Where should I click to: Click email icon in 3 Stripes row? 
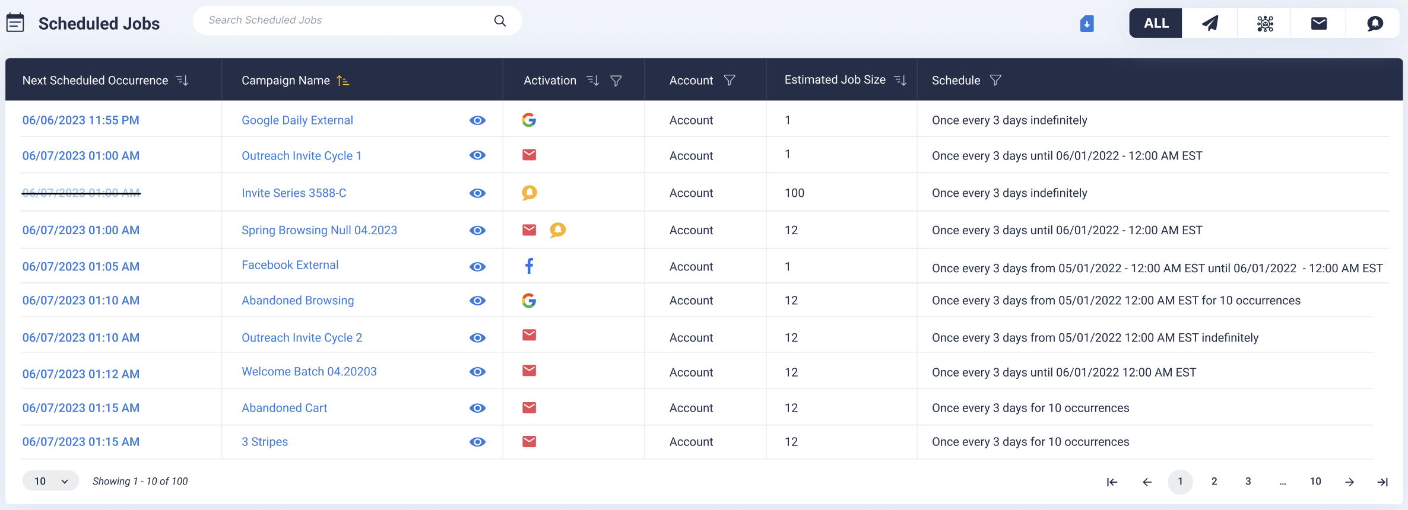click(x=529, y=441)
